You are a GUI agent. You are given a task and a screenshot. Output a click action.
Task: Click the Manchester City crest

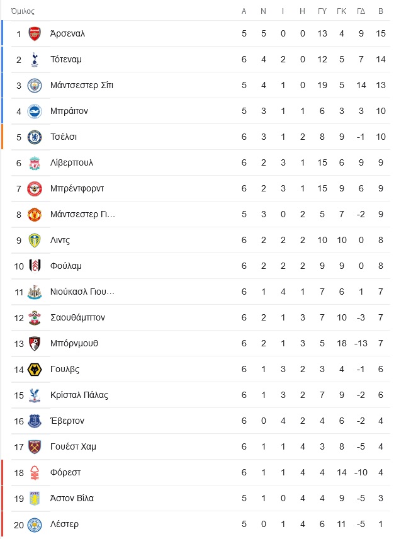[x=35, y=85]
